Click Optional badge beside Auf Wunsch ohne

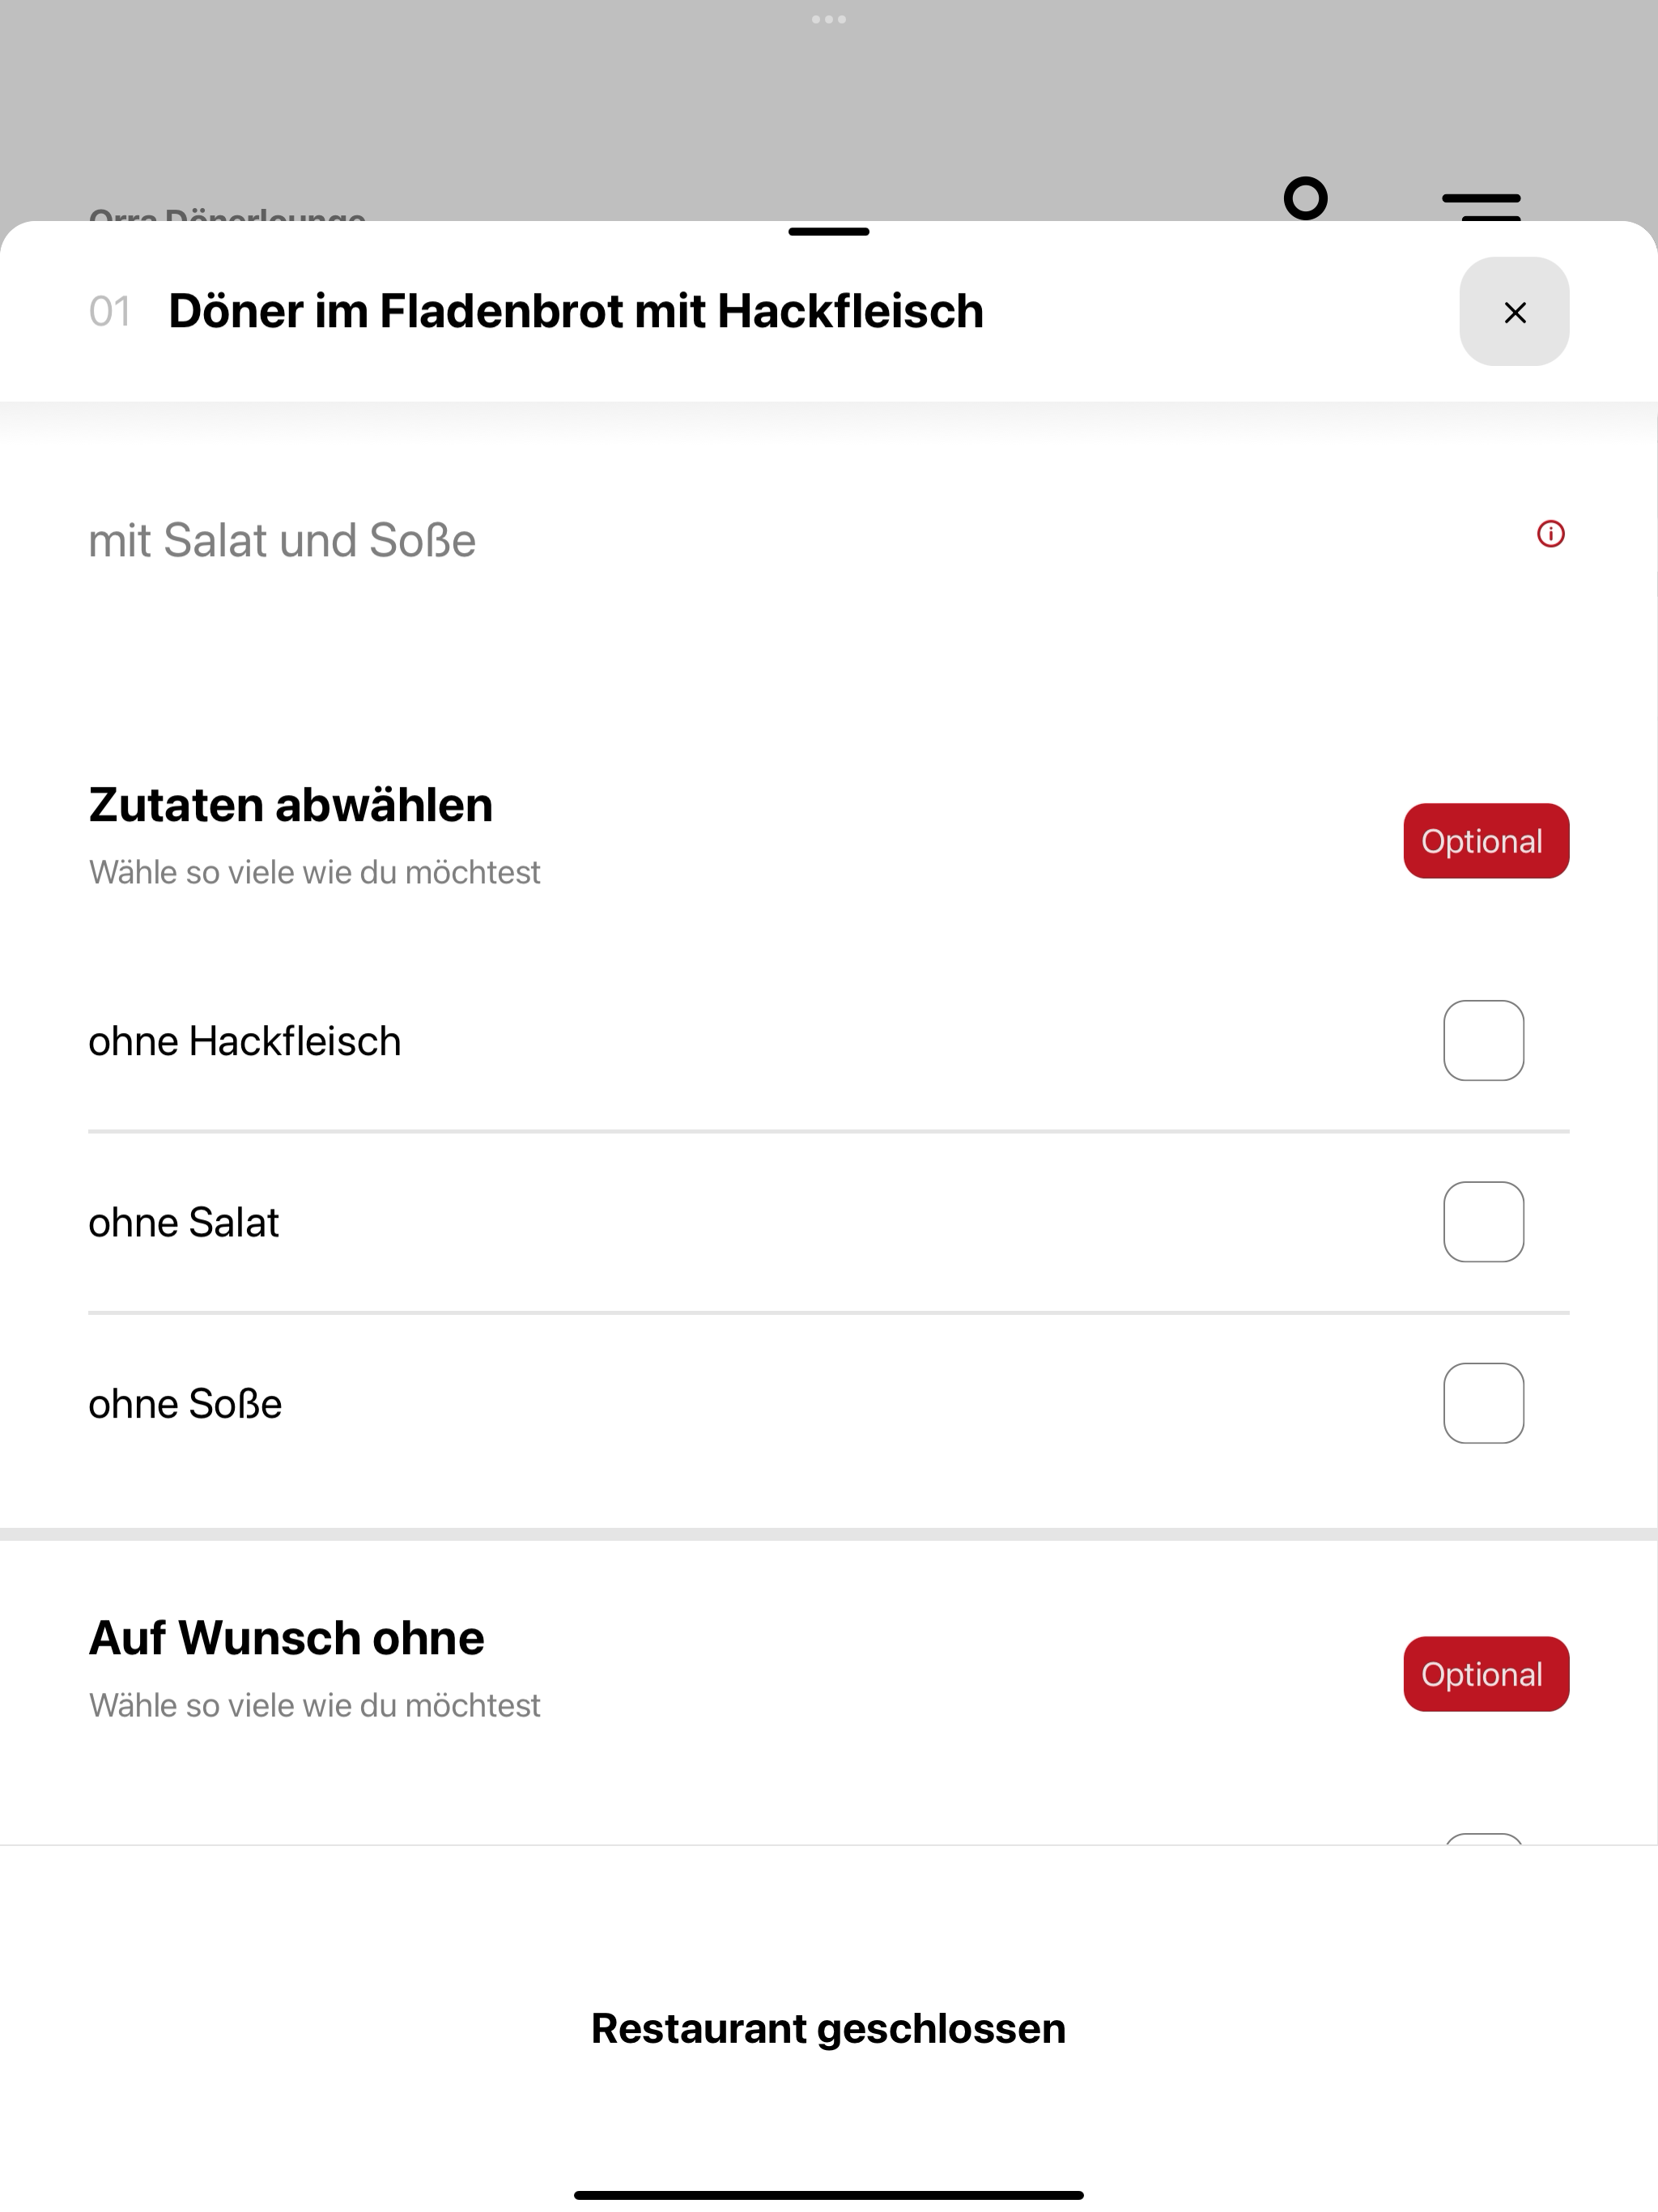pos(1486,1674)
